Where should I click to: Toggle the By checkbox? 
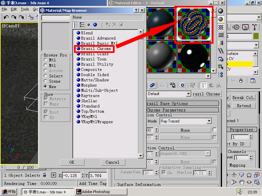[x=46, y=117]
